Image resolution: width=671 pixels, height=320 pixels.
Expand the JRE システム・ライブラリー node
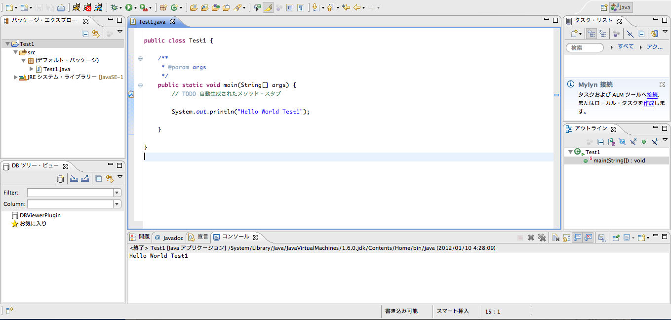tap(15, 77)
